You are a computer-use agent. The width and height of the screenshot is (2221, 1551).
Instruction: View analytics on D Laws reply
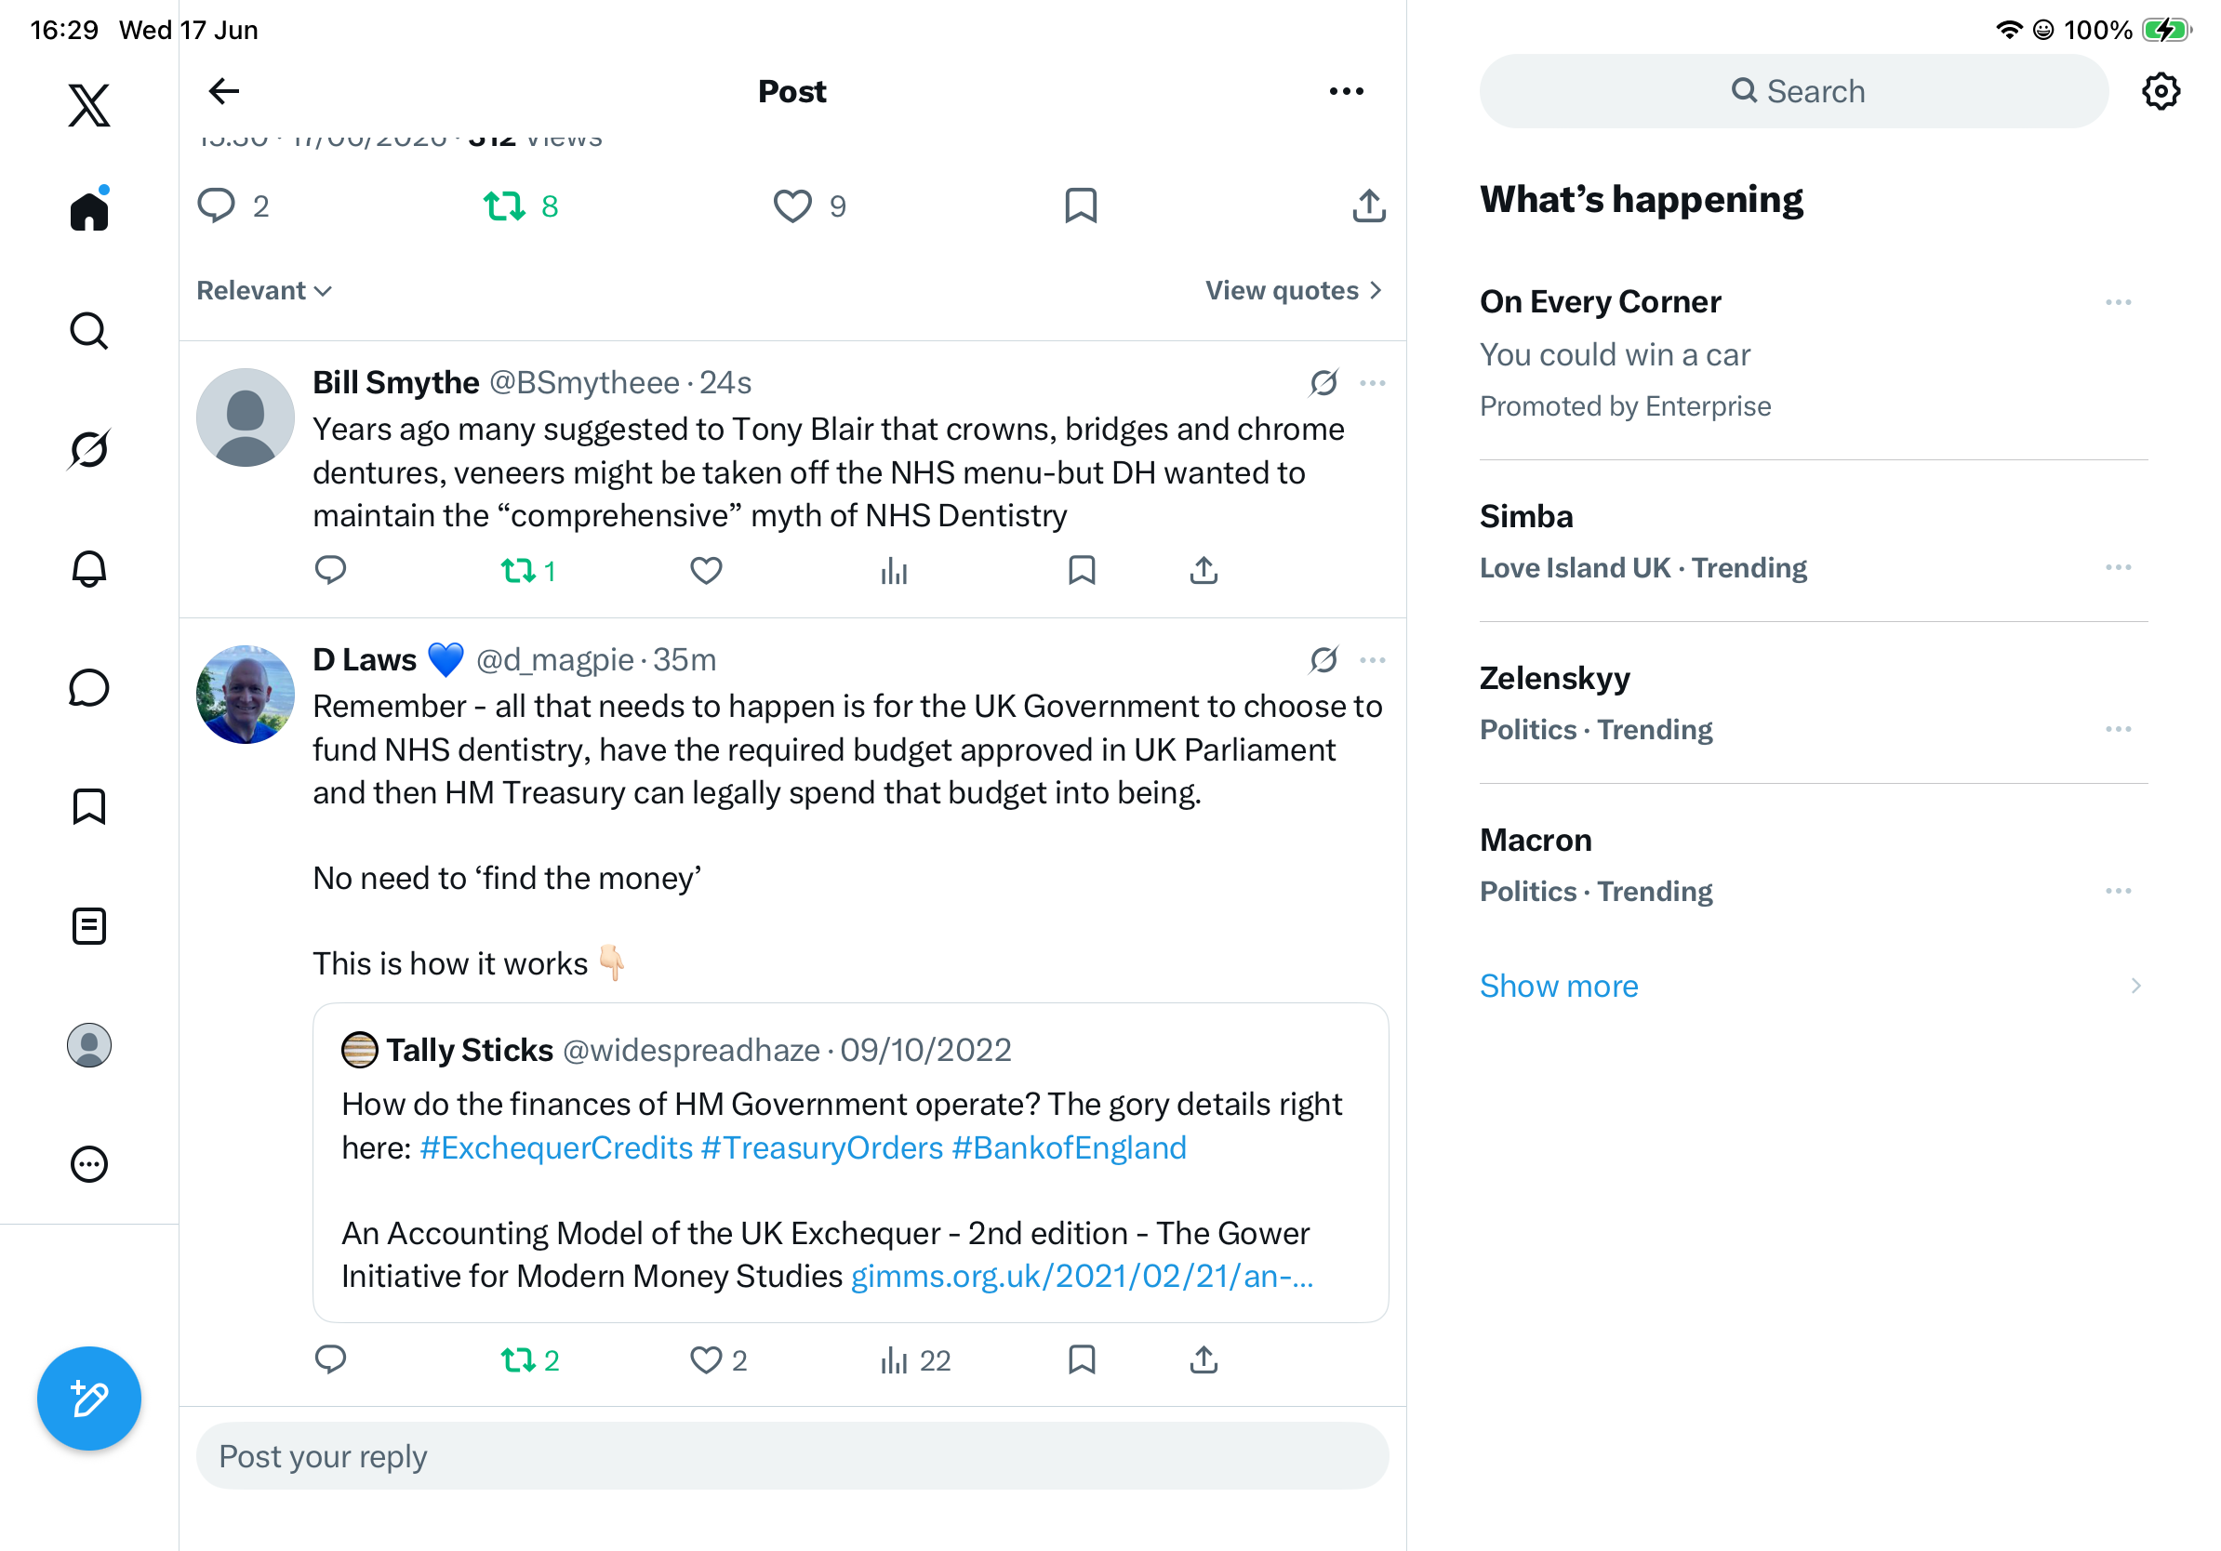(914, 1360)
